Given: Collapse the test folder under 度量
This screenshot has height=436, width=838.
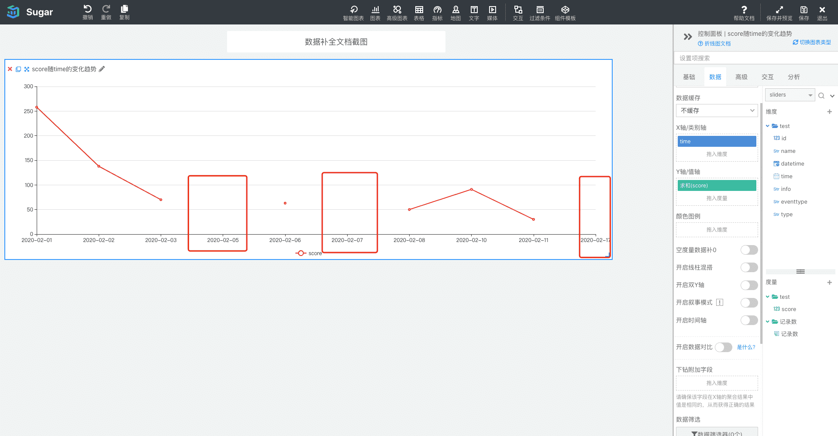Looking at the screenshot, I should [x=768, y=297].
